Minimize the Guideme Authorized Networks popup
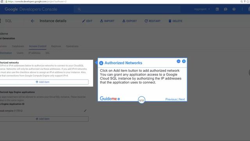Image resolution: width=250 pixels, height=141 pixels. 179,61
